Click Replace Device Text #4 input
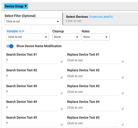 tap(93, 108)
